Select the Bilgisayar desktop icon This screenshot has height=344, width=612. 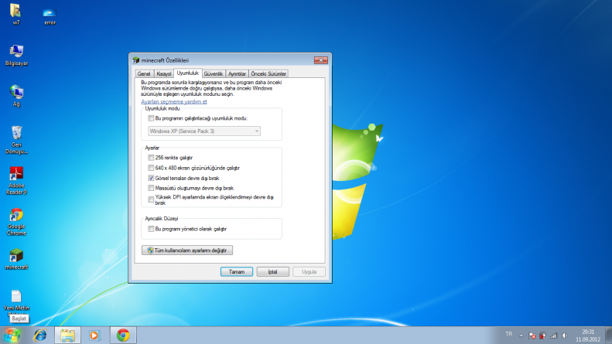pos(16,55)
